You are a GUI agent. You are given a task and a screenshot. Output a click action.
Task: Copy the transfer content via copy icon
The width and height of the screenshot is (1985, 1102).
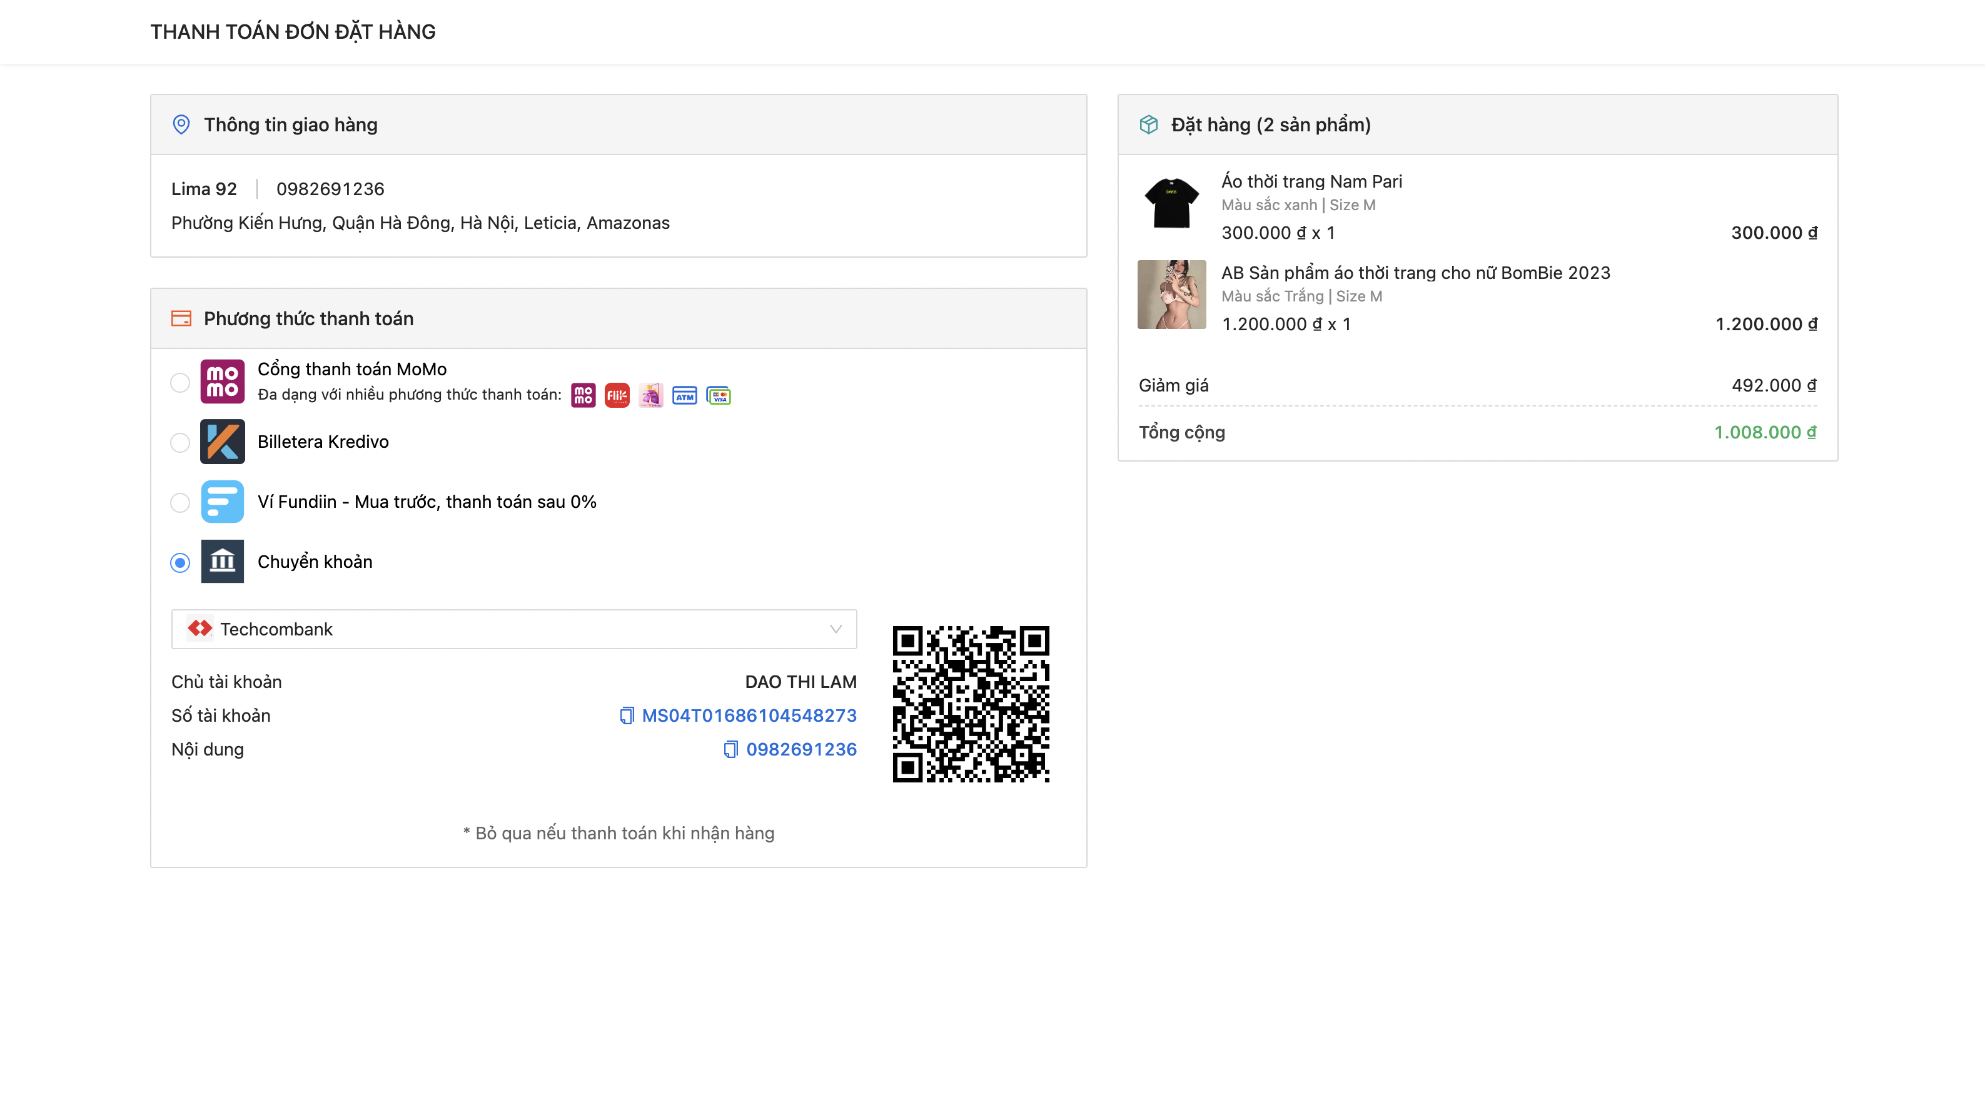(730, 750)
